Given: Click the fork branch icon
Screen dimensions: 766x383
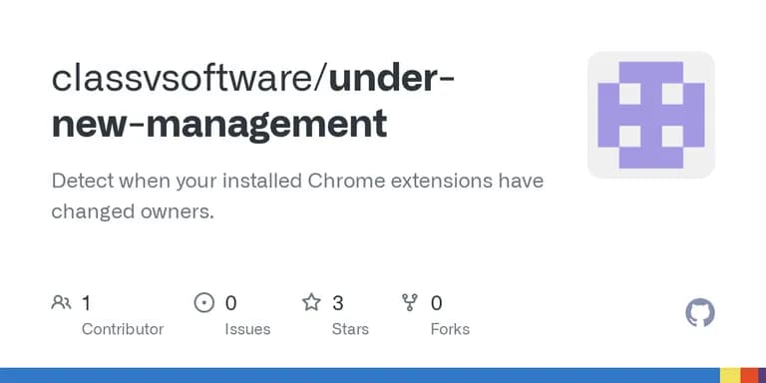Looking at the screenshot, I should coord(409,303).
